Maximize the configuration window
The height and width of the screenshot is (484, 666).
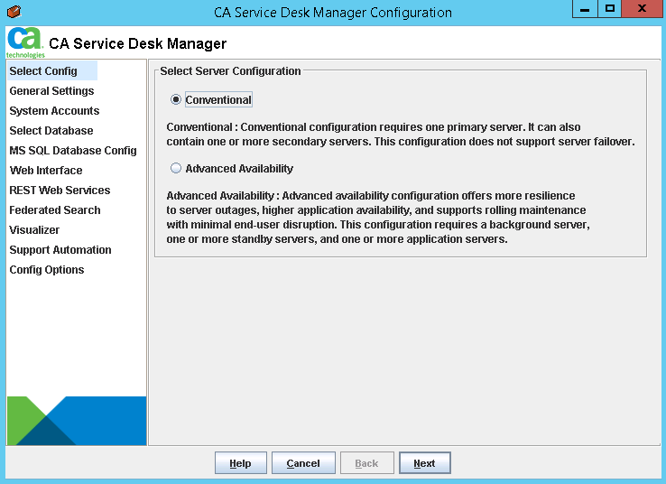click(x=610, y=9)
